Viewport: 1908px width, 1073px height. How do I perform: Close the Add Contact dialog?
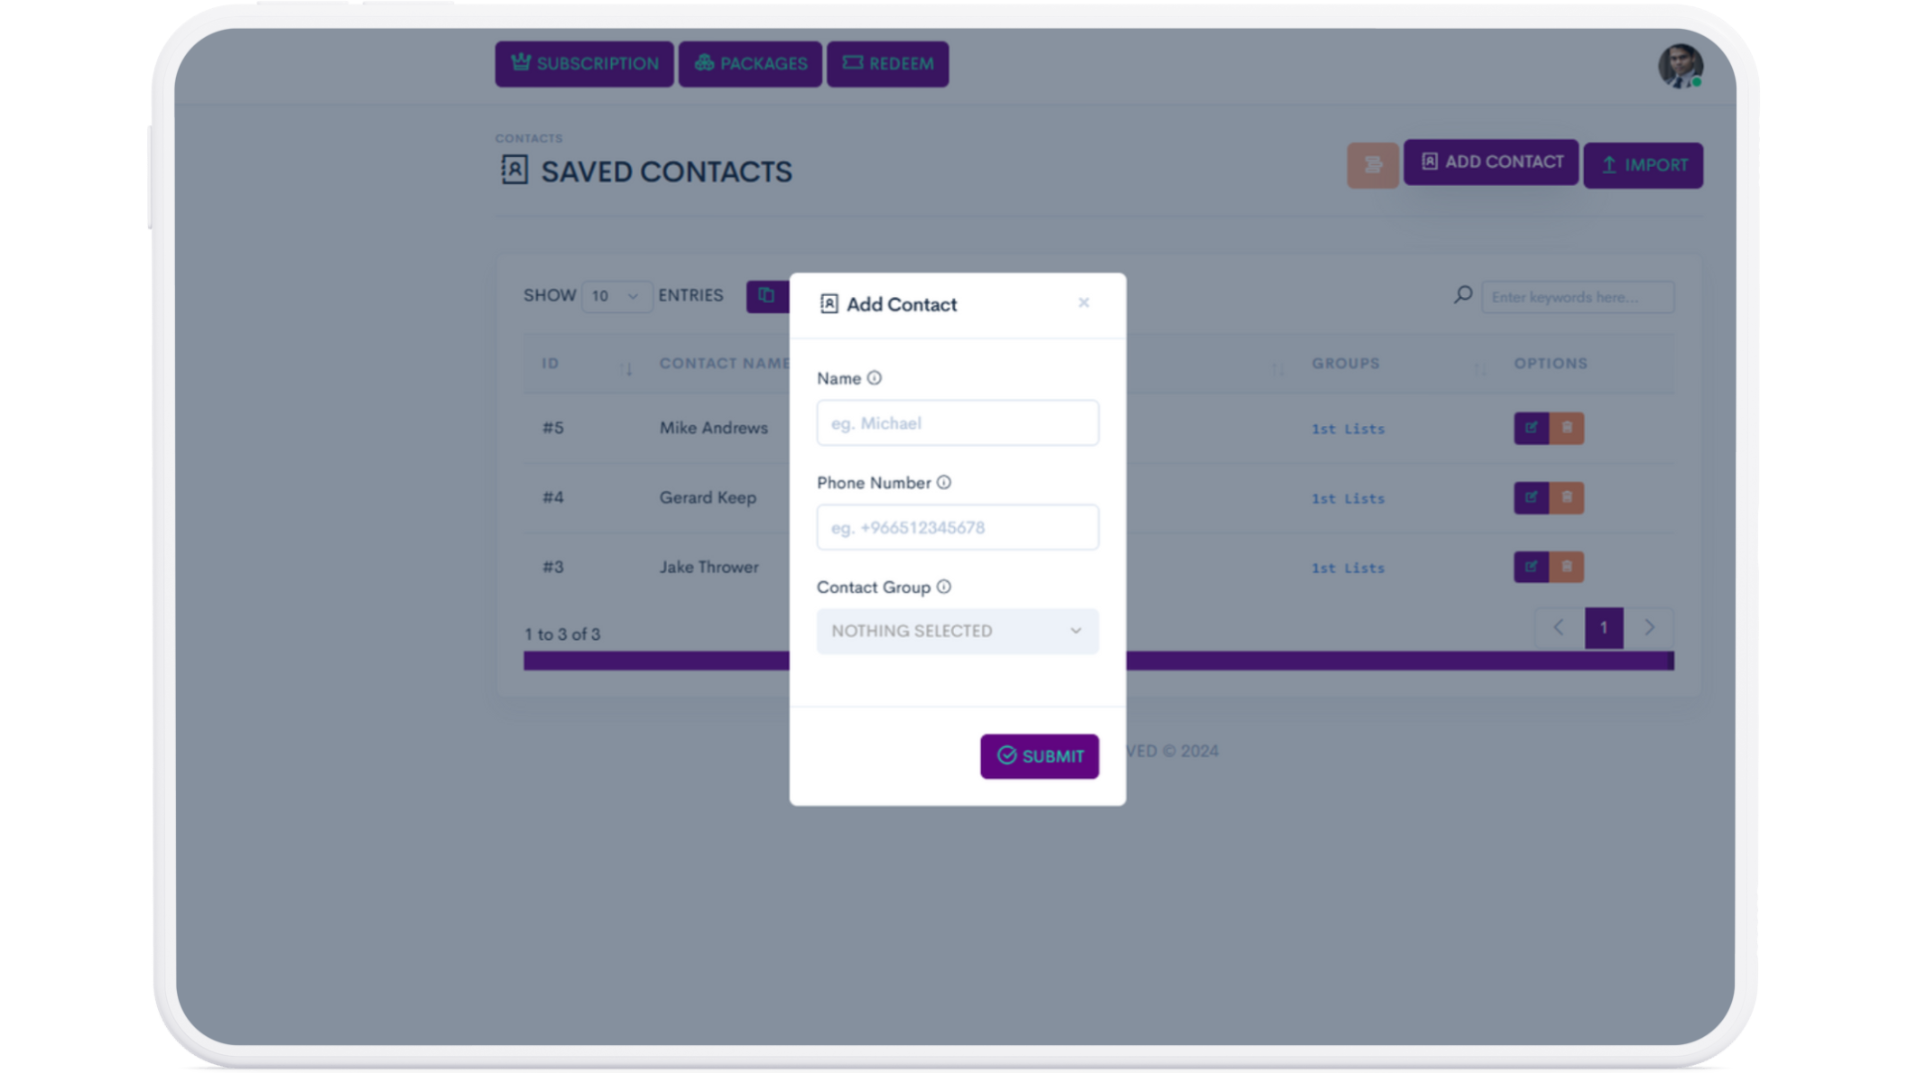(1083, 303)
